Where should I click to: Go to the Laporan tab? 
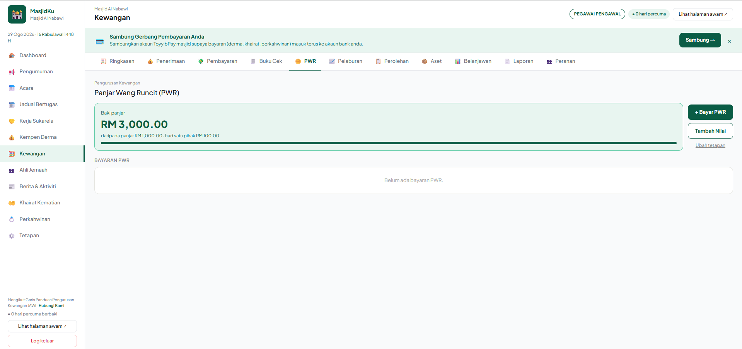click(519, 61)
